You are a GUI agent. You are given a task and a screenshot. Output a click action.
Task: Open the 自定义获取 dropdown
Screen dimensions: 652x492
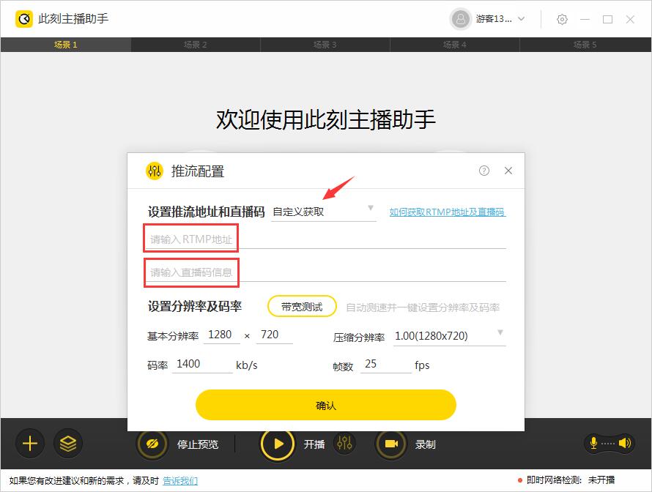(324, 212)
